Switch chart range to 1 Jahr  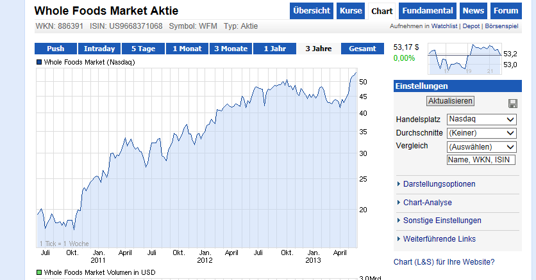pos(275,49)
